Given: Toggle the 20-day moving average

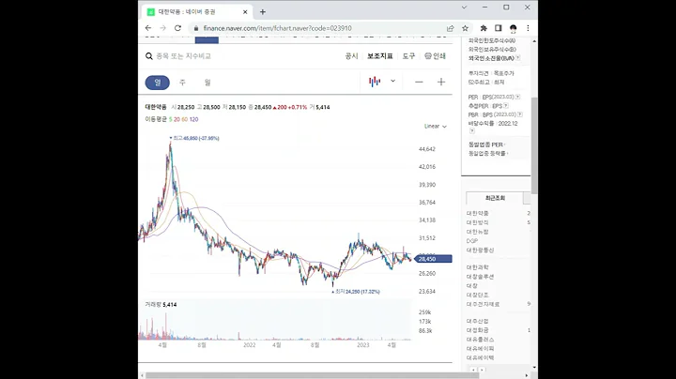Looking at the screenshot, I should tap(177, 119).
